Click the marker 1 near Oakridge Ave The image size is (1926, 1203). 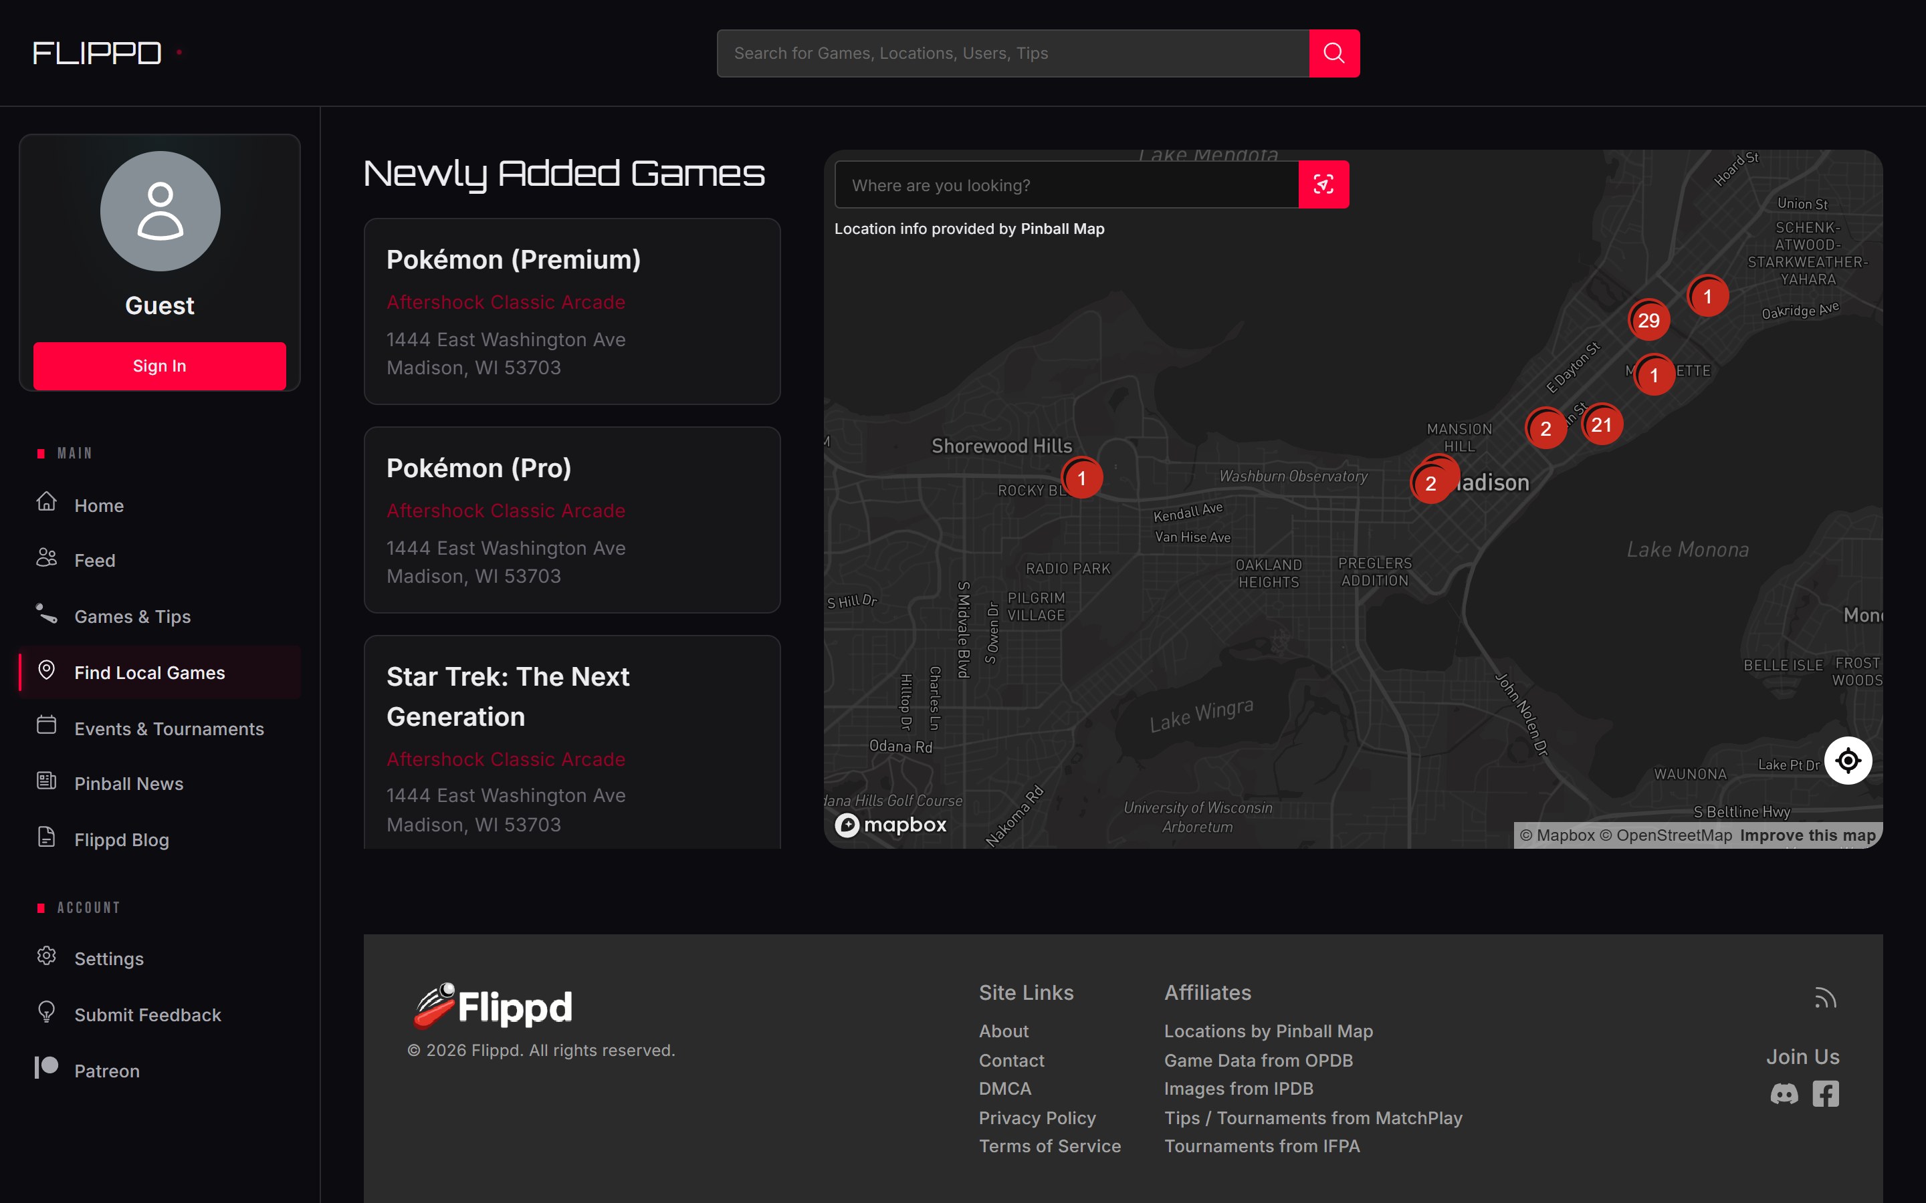tap(1707, 296)
